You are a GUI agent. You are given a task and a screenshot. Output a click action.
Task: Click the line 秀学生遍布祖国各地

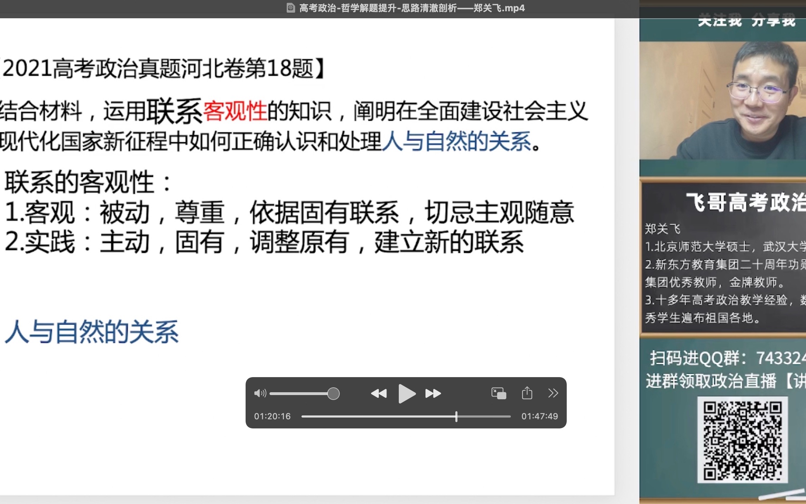click(x=703, y=318)
